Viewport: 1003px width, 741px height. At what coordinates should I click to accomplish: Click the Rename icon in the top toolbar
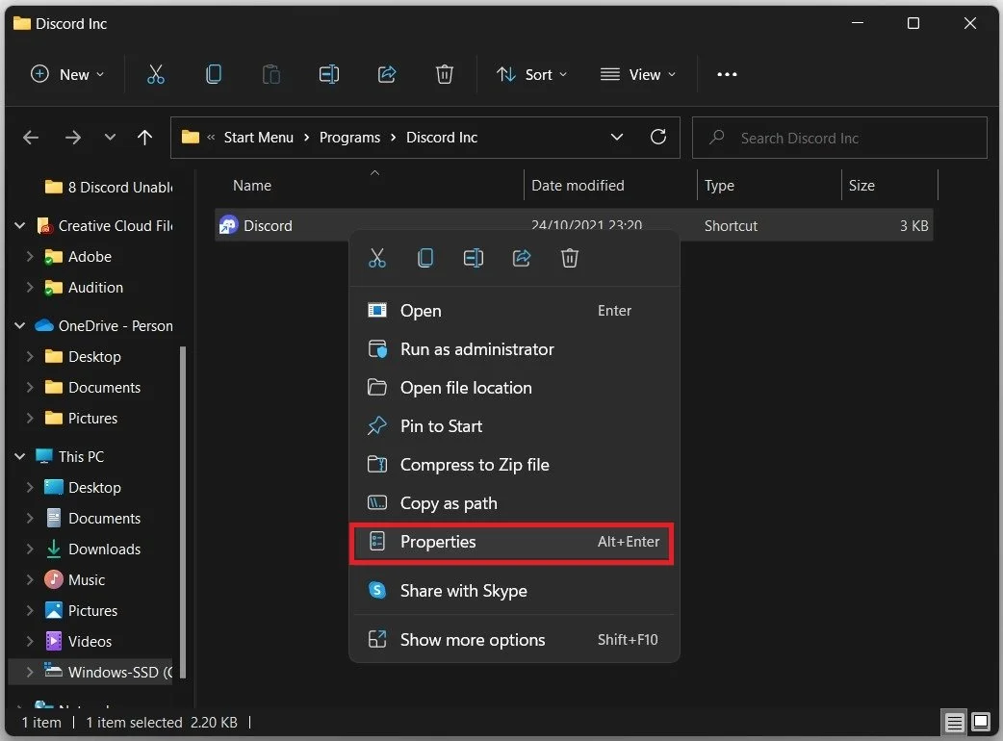pos(329,74)
